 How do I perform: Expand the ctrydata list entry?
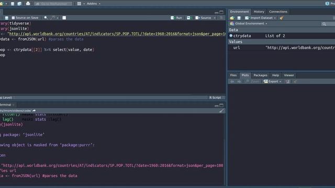click(x=231, y=36)
